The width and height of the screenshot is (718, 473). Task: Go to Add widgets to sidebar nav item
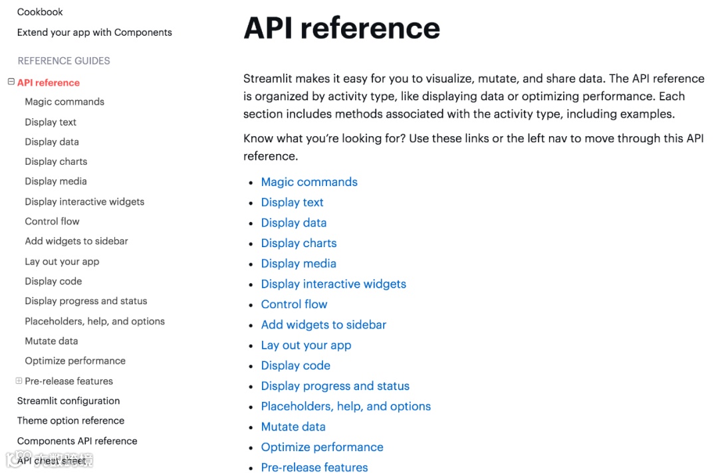pos(76,241)
